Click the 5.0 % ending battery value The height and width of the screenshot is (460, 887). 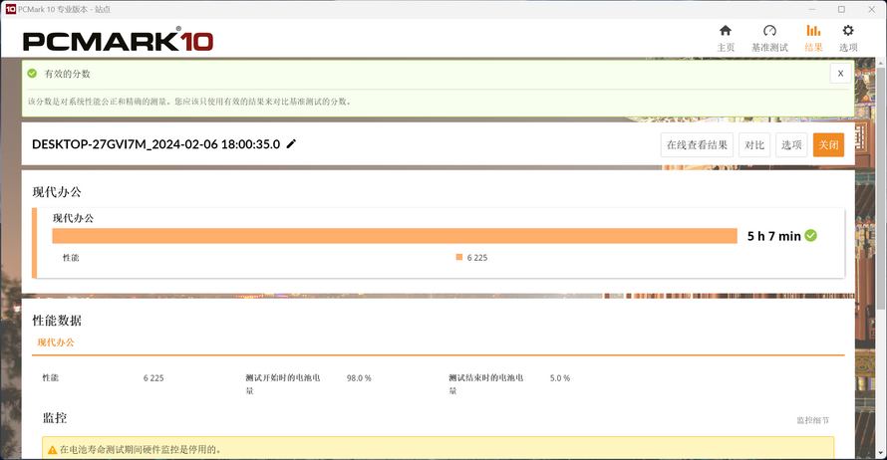[559, 378]
